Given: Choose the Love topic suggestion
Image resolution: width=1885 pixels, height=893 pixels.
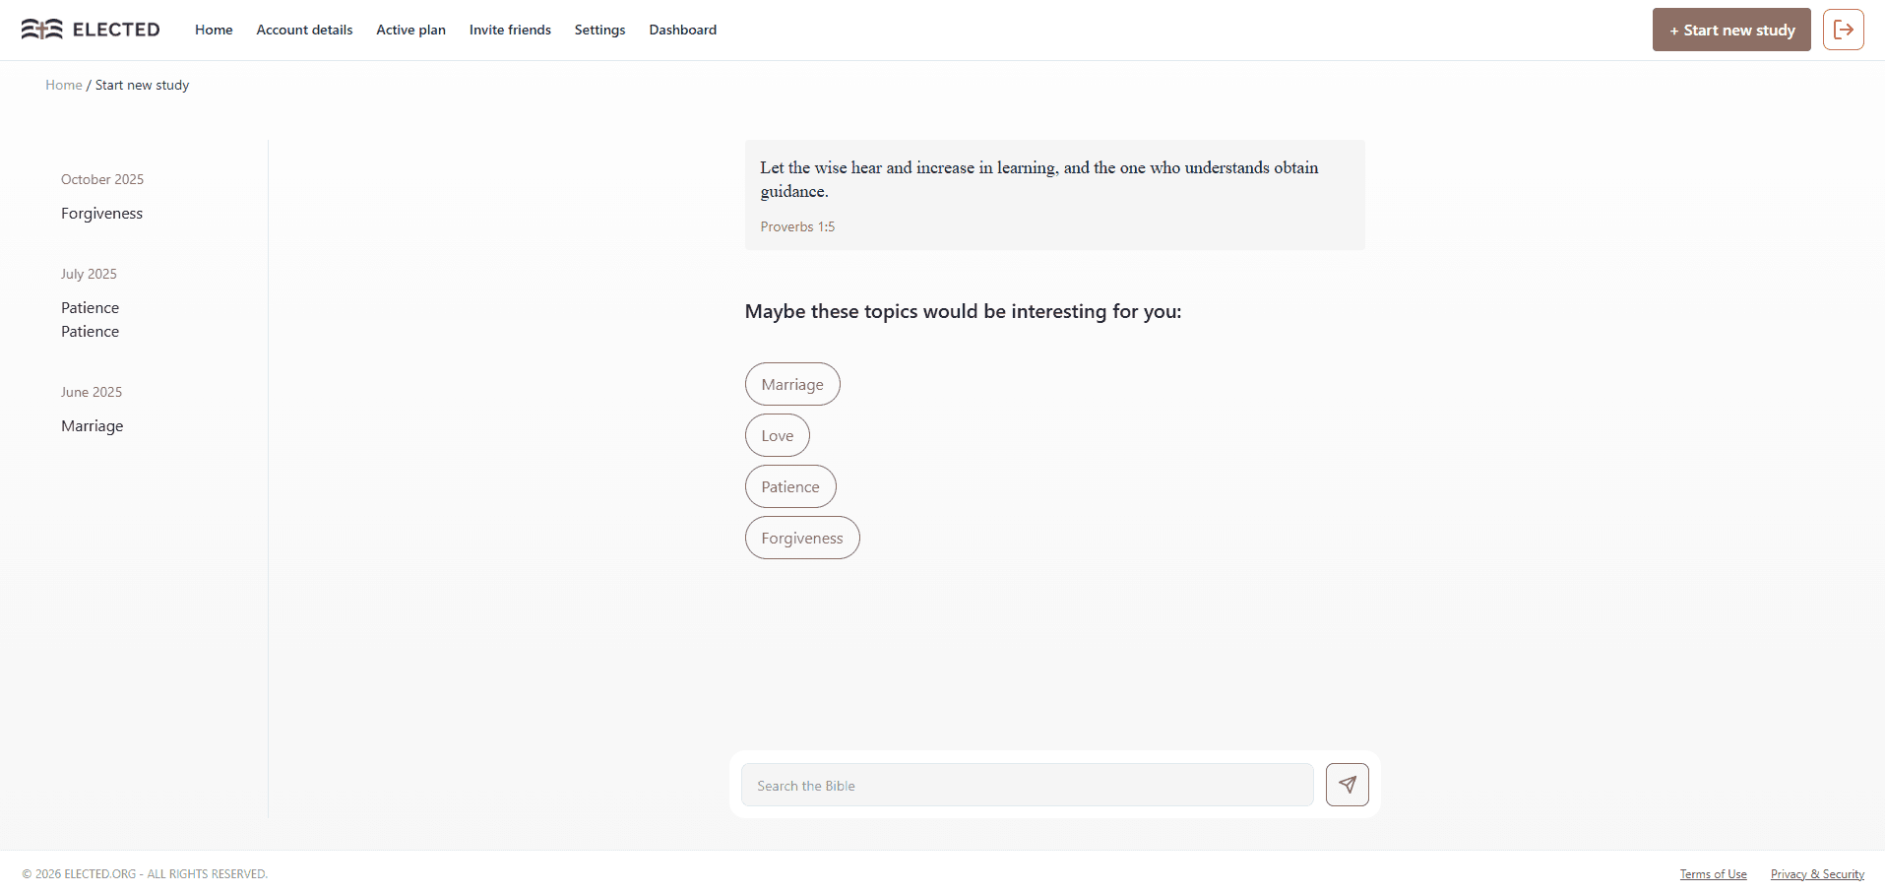Looking at the screenshot, I should point(777,435).
